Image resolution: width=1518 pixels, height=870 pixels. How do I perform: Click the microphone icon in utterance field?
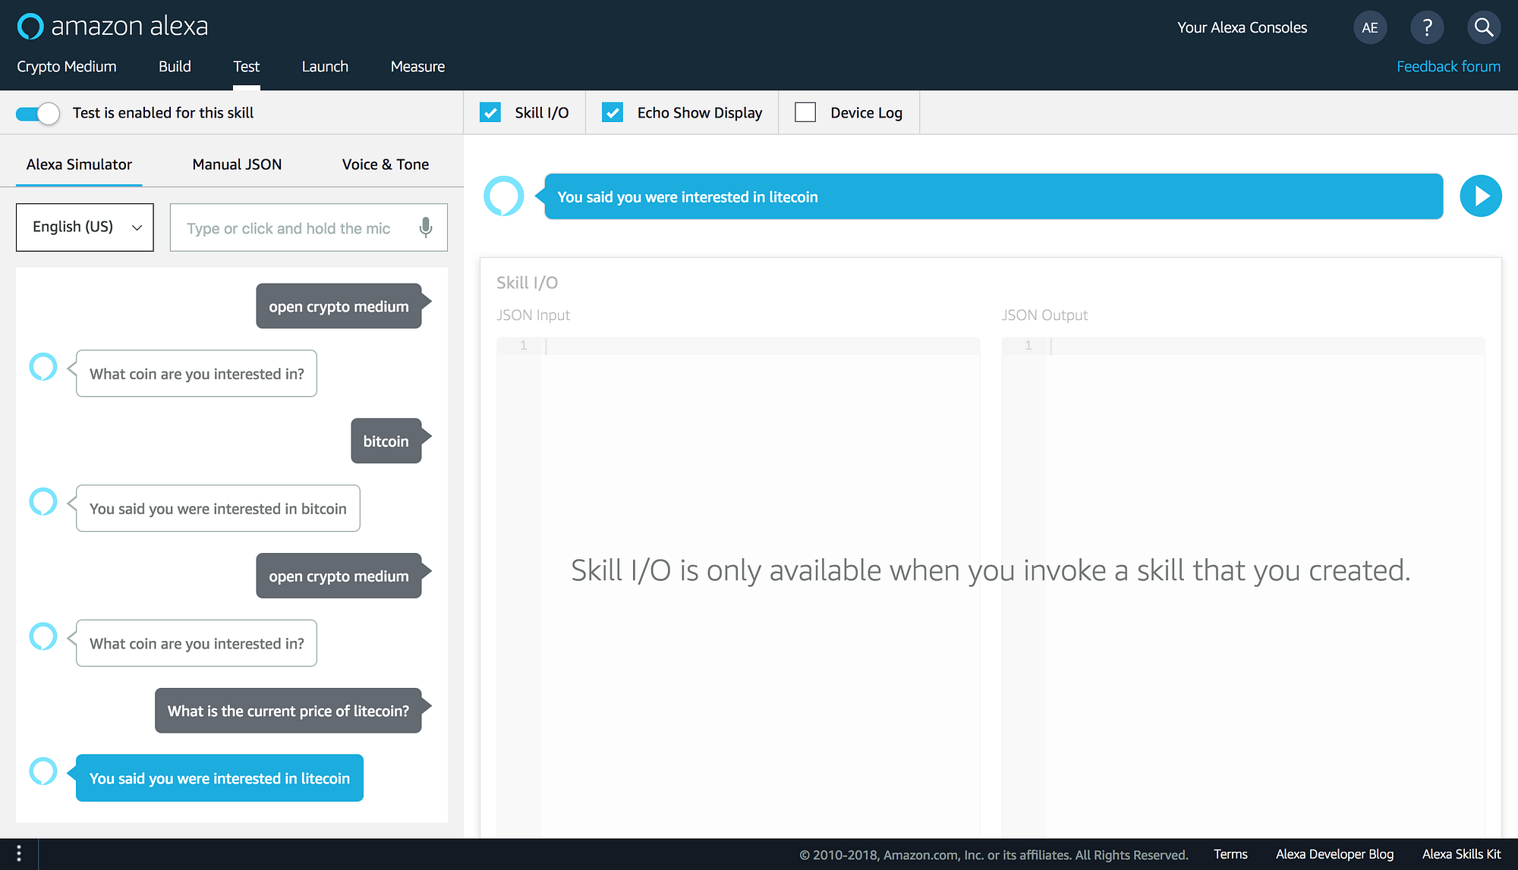426,228
